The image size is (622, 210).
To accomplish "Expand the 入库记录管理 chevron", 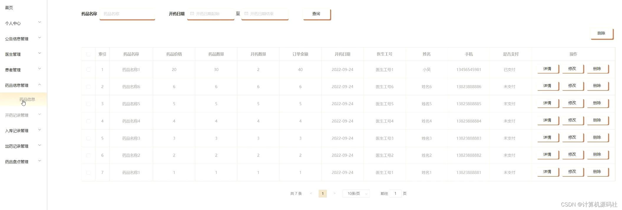I will pos(40,130).
